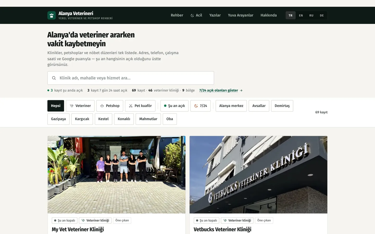
Task: Filter listings by Pet kuaför
Action: 140,106
